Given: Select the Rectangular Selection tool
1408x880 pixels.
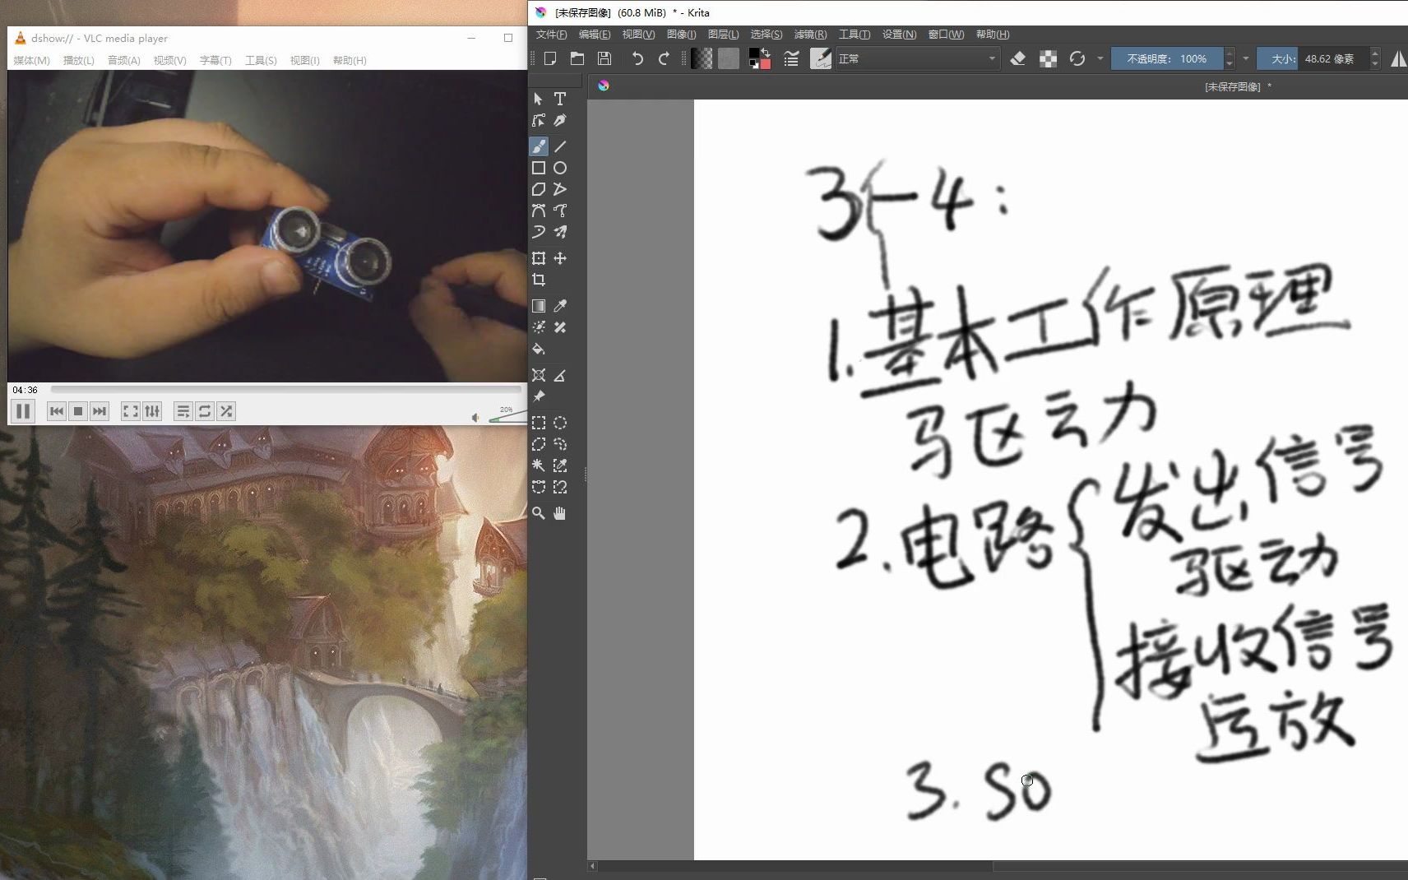Looking at the screenshot, I should tap(539, 423).
